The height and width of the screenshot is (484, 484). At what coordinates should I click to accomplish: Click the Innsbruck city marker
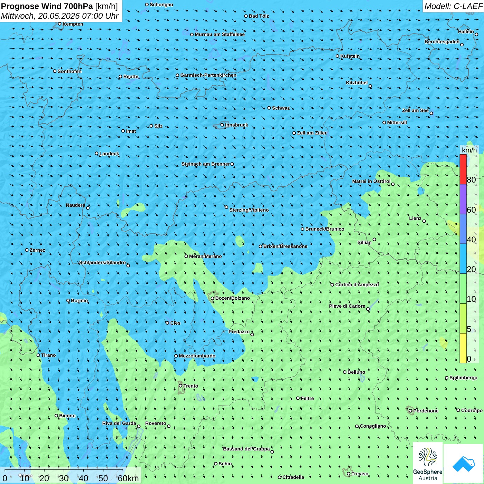[222, 125]
